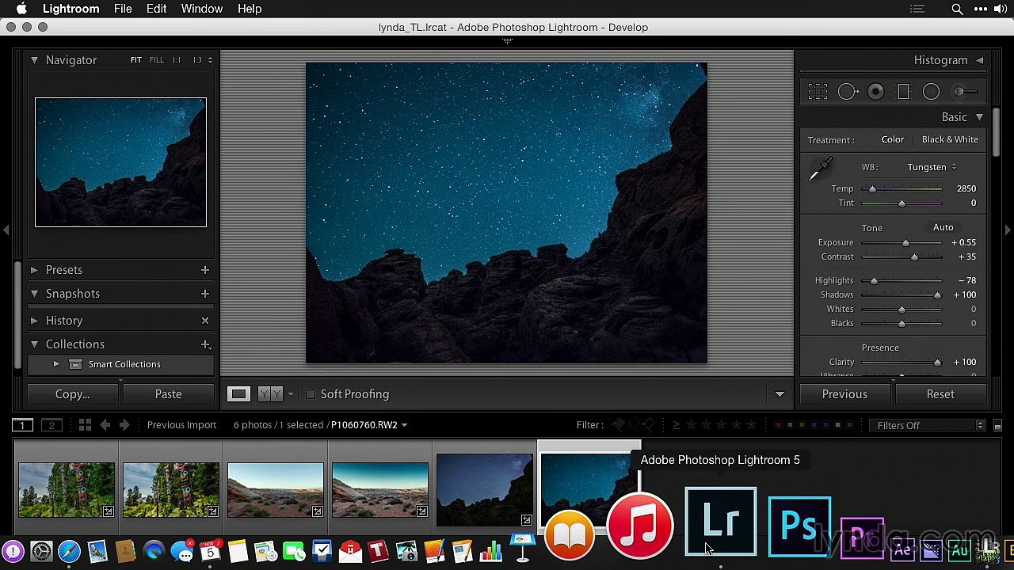1014x570 pixels.
Task: Set Navigator zoom to FIT
Action: coord(136,60)
